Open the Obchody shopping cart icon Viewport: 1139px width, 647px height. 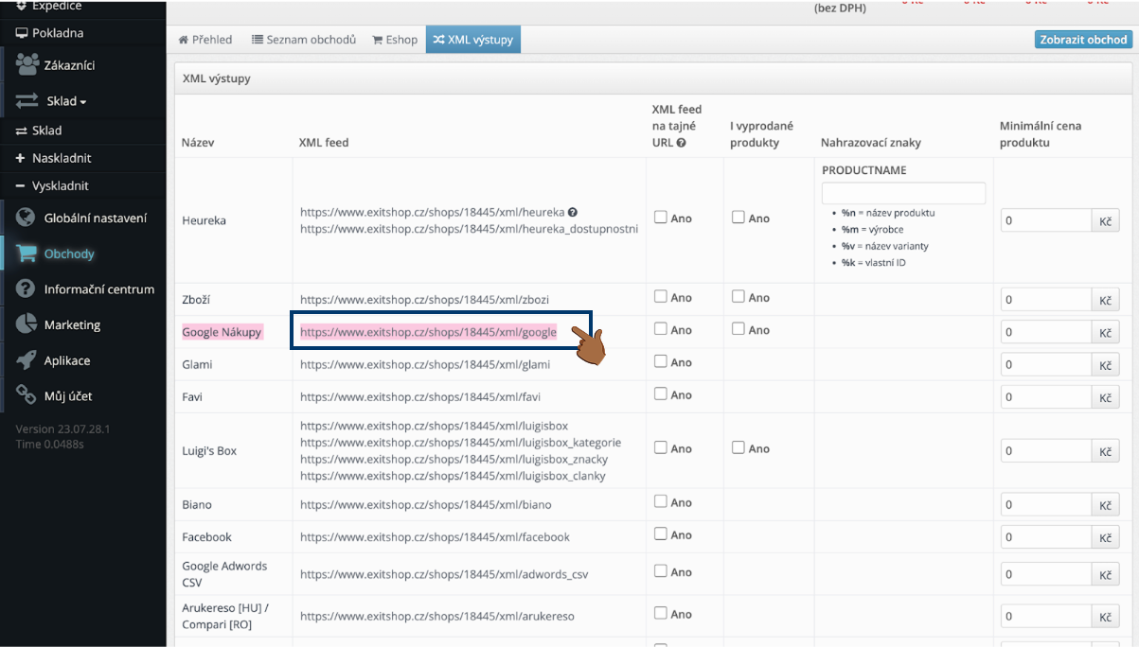pyautogui.click(x=26, y=254)
